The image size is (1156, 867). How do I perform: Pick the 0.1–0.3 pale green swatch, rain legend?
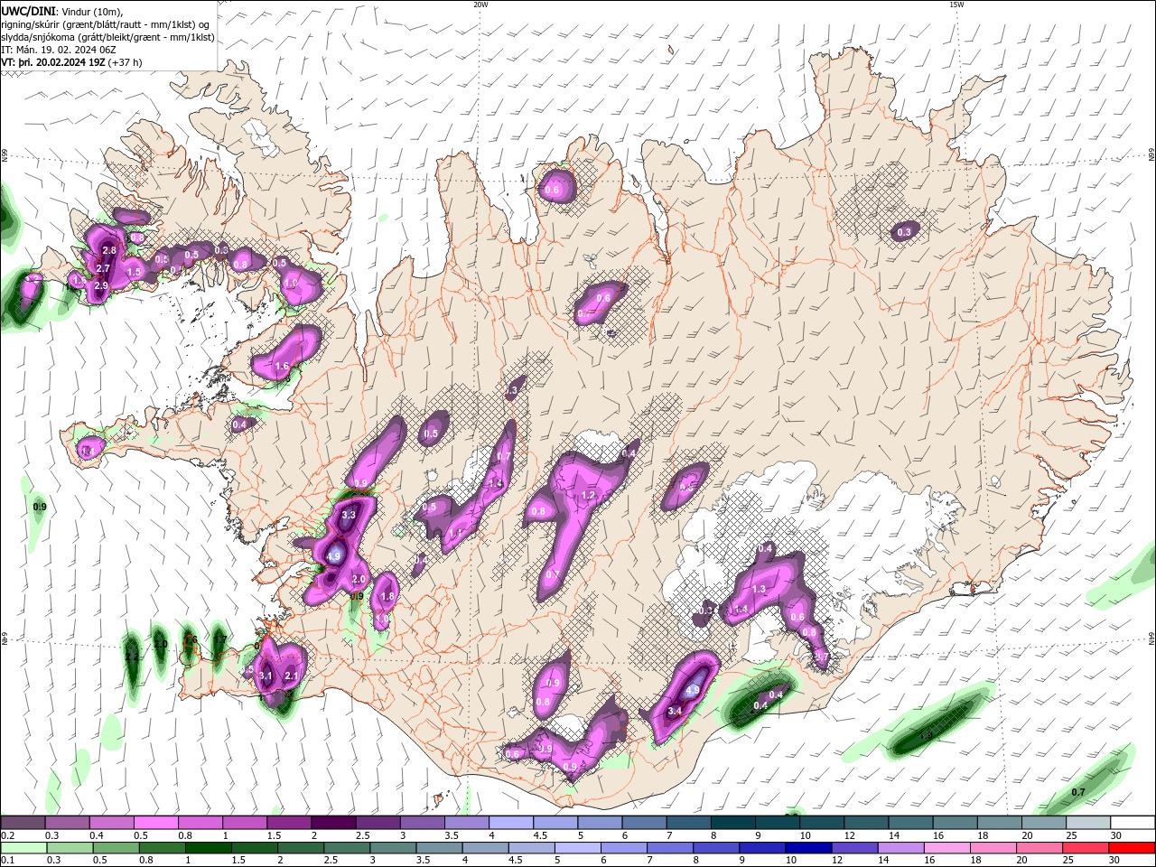[x=24, y=848]
